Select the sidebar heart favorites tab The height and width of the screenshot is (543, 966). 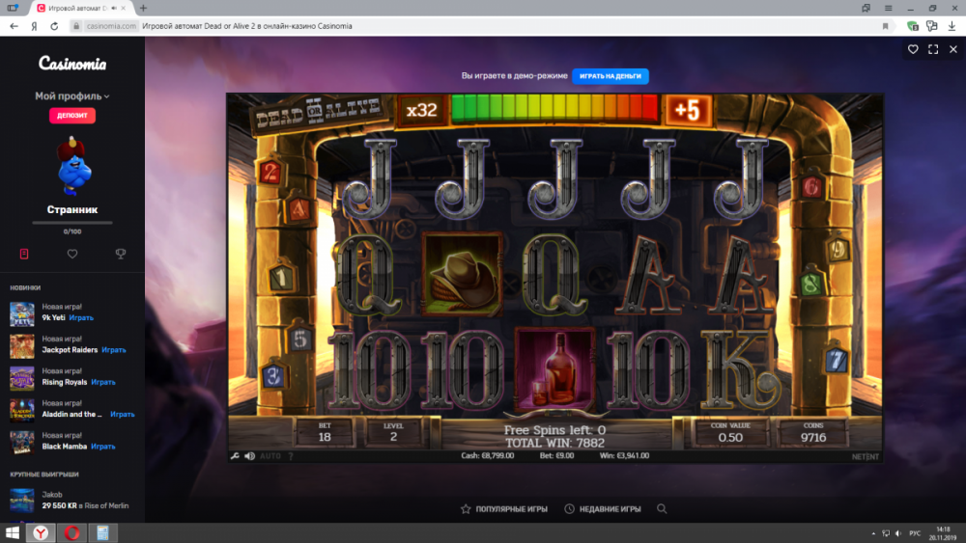point(72,254)
